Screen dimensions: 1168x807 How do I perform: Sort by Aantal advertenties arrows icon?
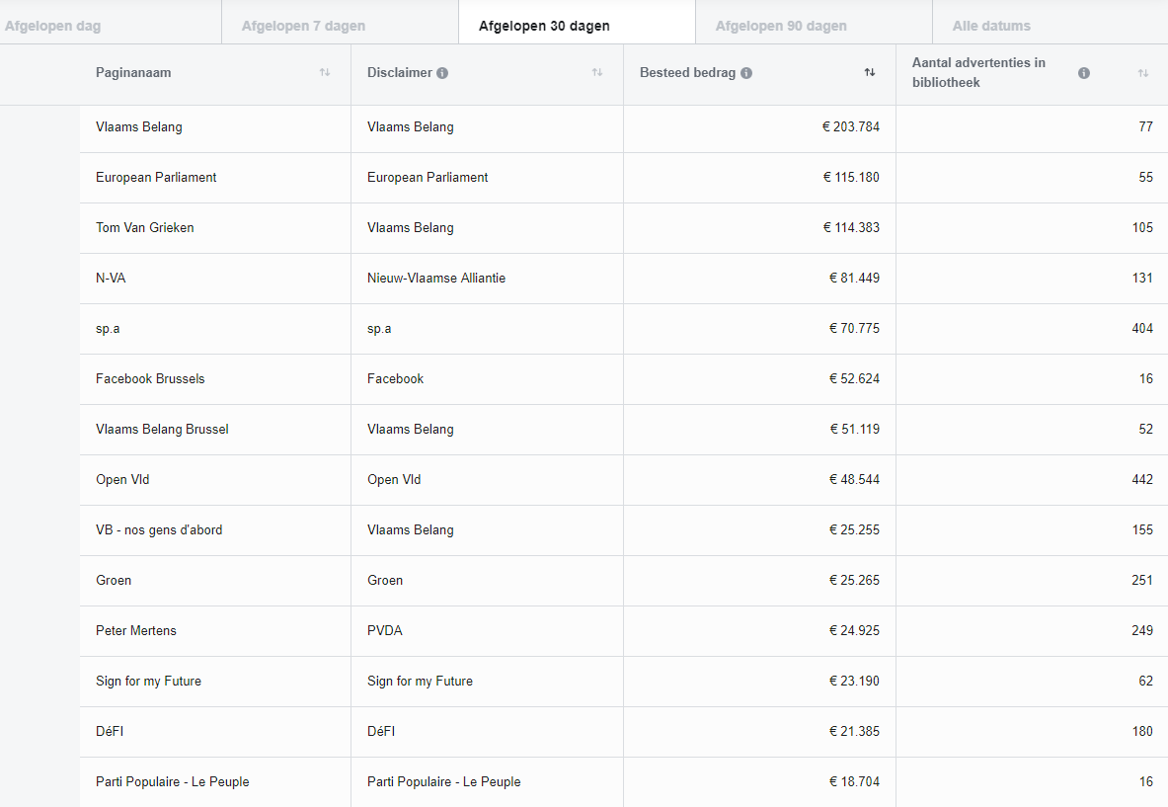pyautogui.click(x=1142, y=73)
